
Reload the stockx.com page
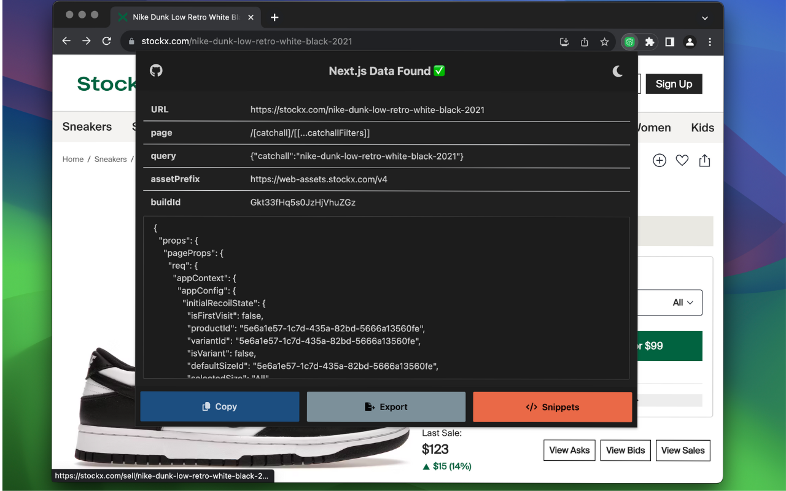tap(106, 41)
